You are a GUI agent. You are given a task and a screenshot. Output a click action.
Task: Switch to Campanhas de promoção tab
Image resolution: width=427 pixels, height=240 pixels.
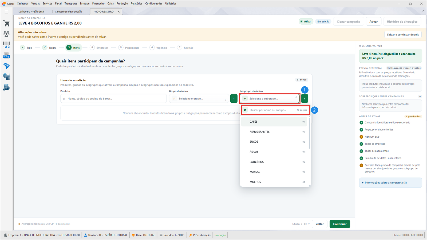(69, 12)
